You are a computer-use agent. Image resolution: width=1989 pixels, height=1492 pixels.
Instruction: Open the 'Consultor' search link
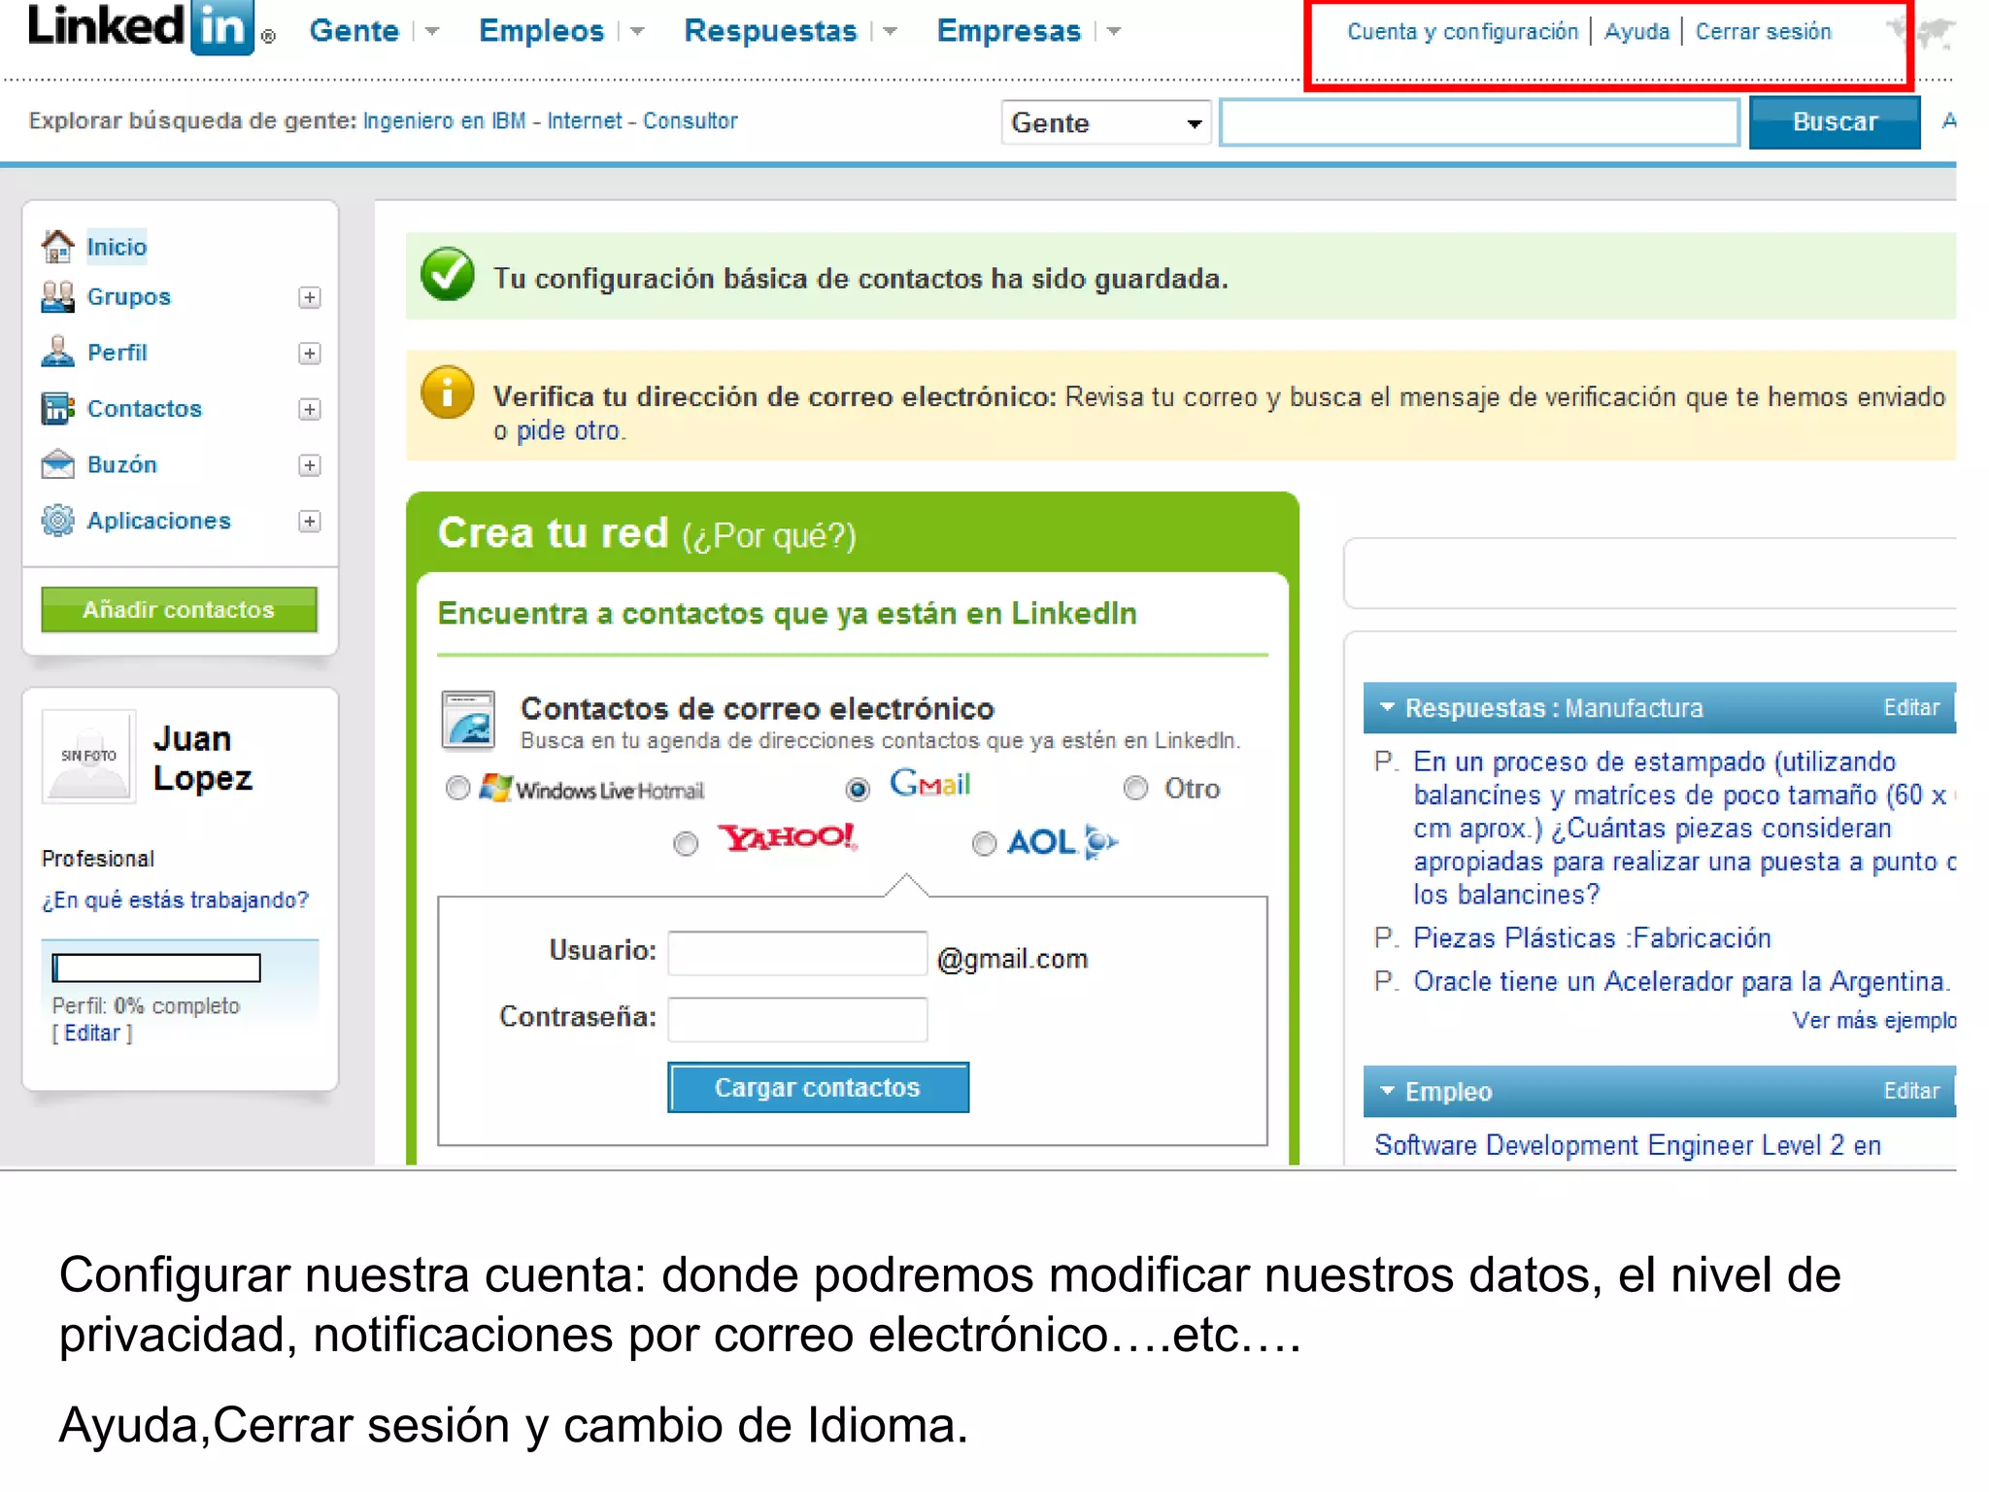coord(690,120)
